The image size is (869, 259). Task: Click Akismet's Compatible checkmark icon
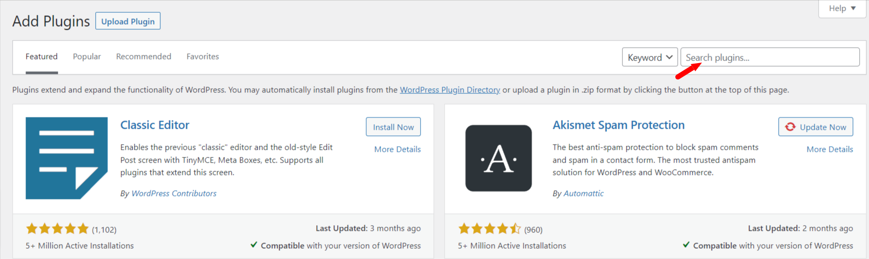(686, 245)
